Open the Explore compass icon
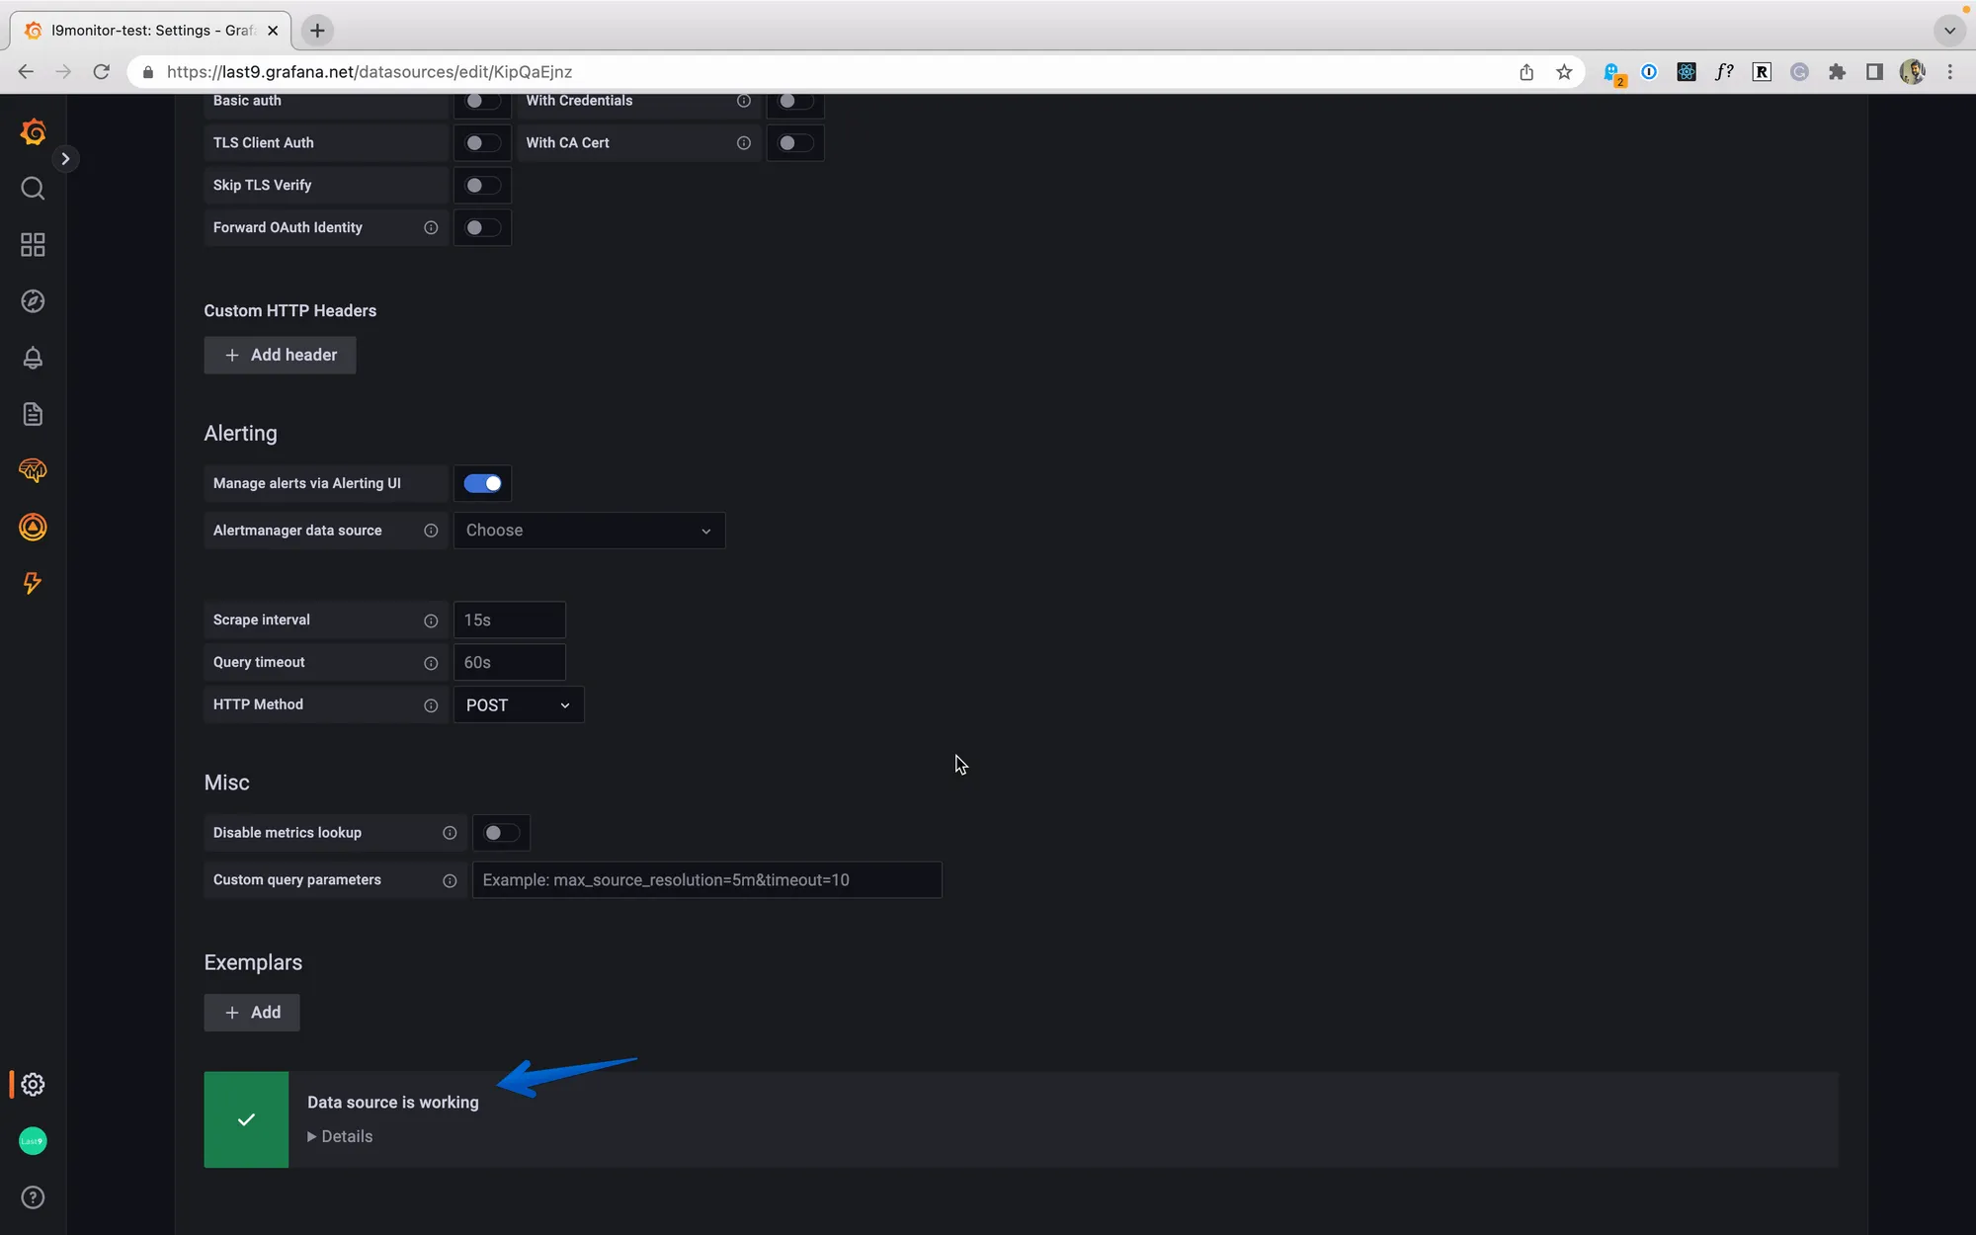 pos(33,301)
